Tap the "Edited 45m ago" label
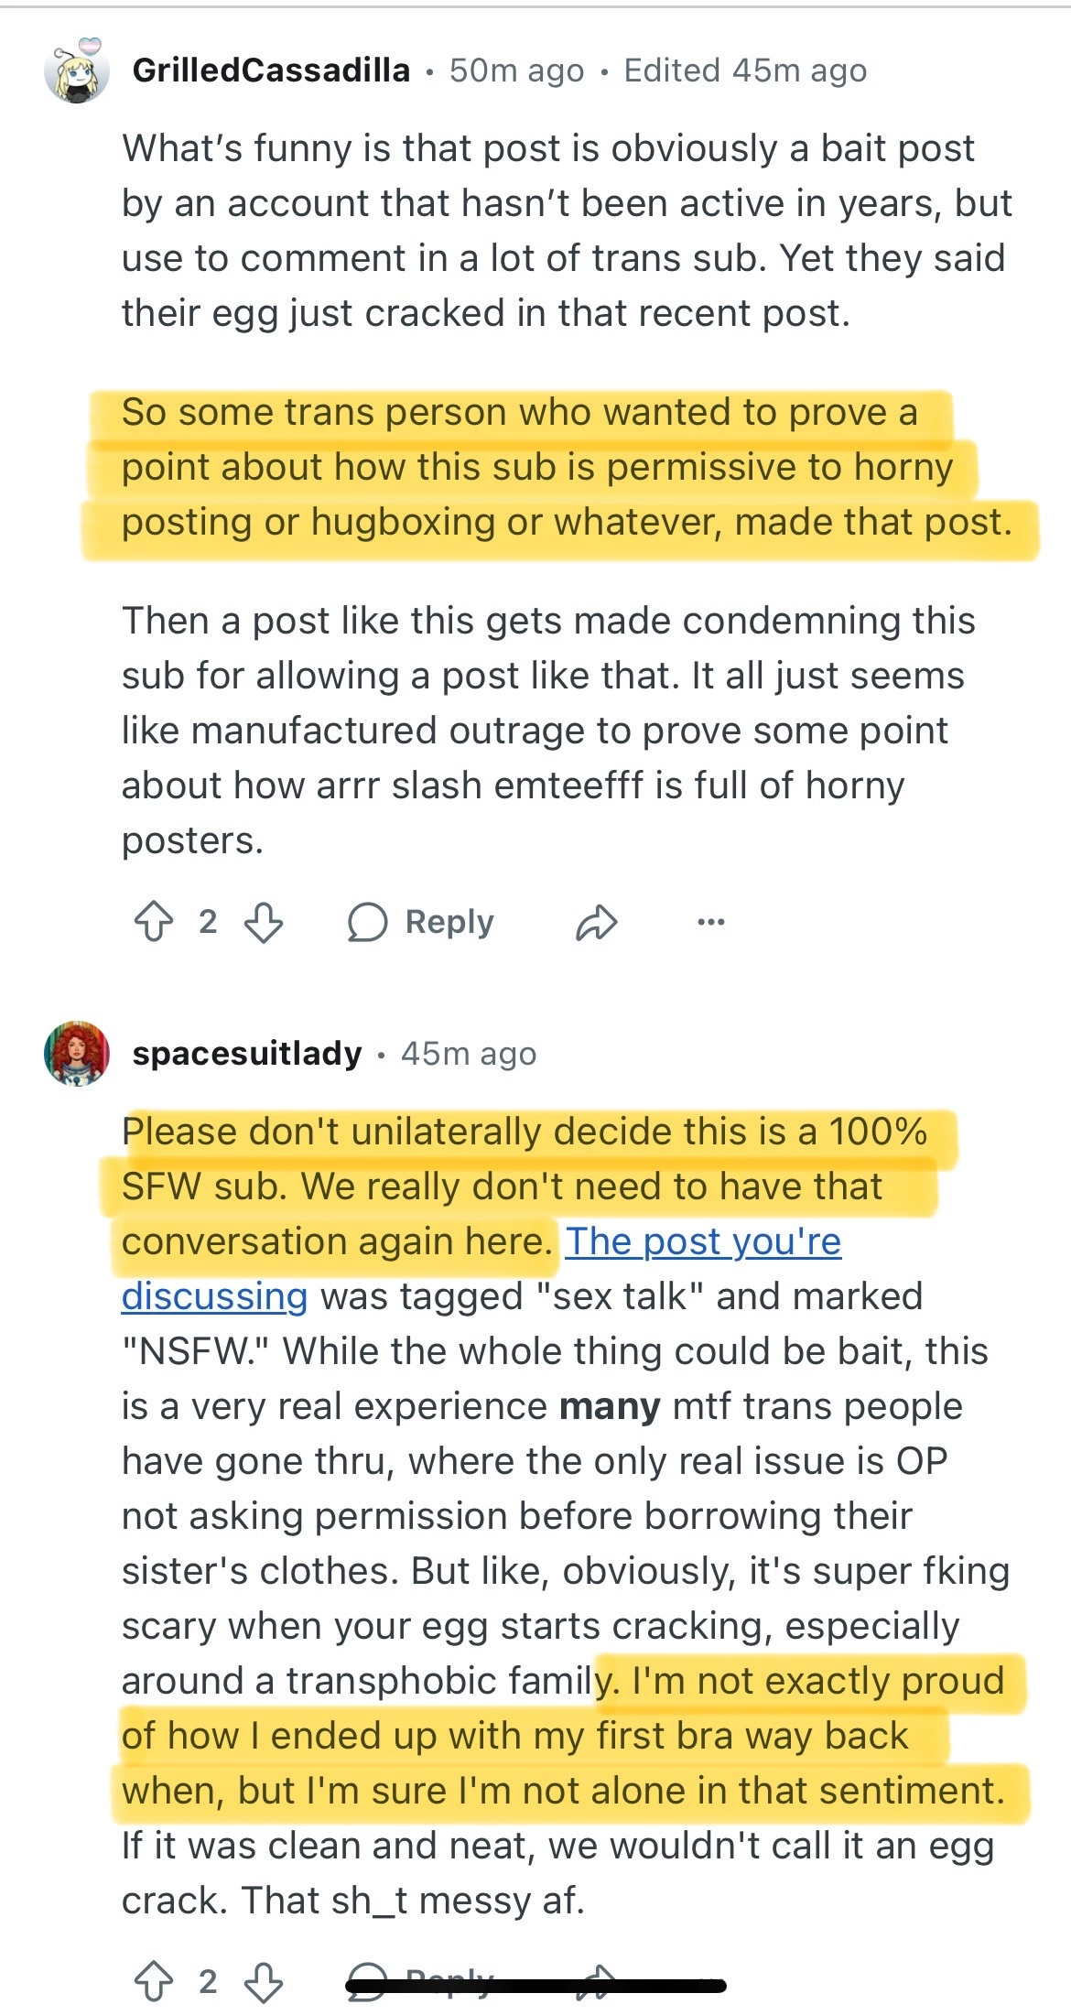This screenshot has width=1071, height=2015. pyautogui.click(x=745, y=70)
